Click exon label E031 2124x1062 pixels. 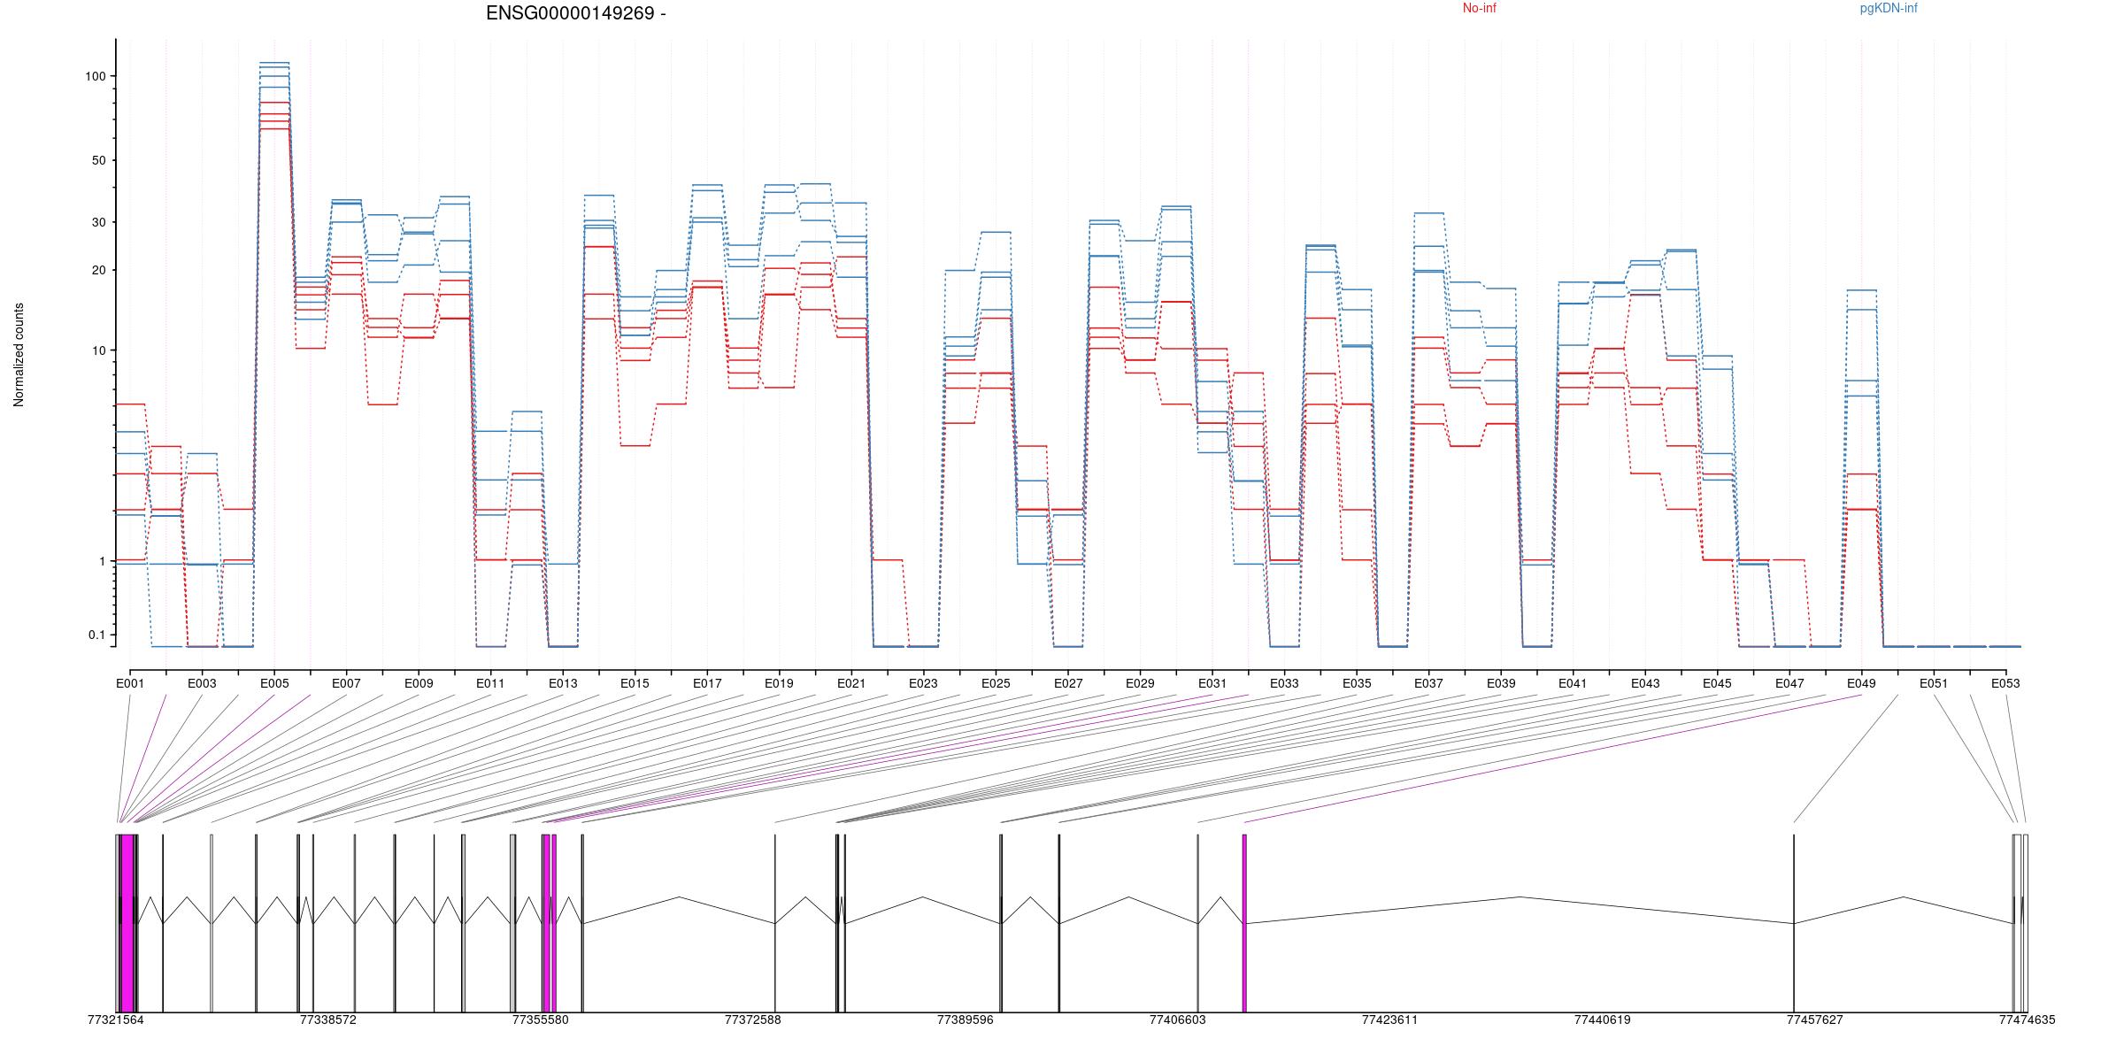pos(1212,683)
